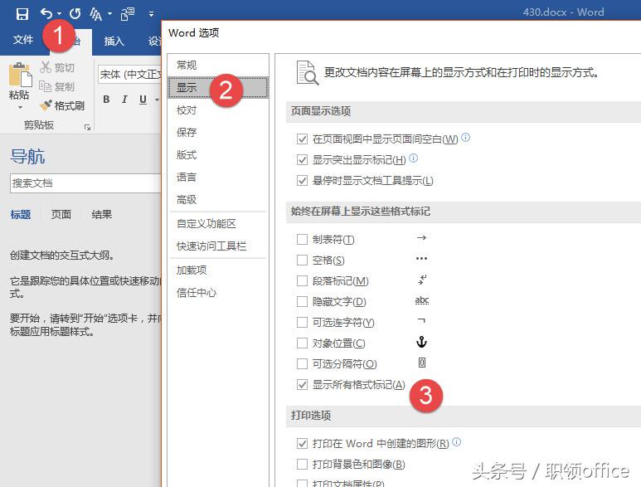Click info icon beside 显示突出显示标记

click(x=413, y=158)
